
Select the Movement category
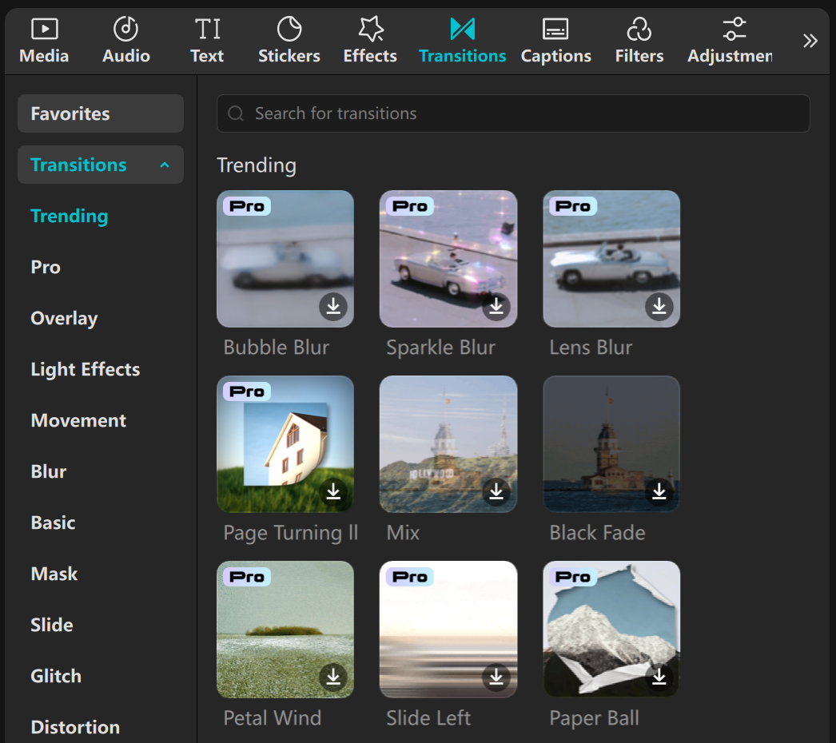[78, 420]
